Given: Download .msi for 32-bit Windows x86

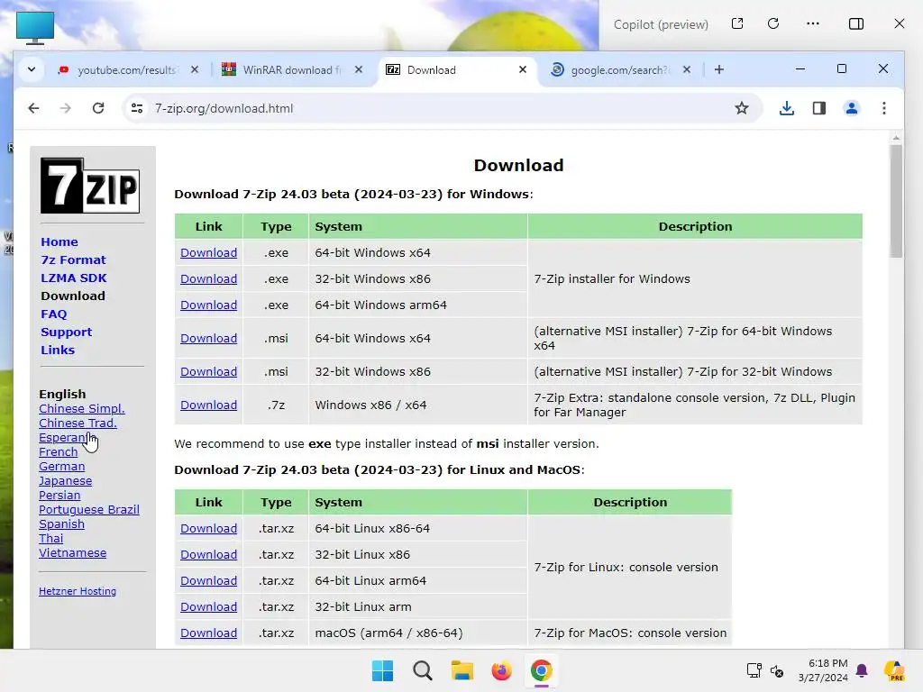Looking at the screenshot, I should 208,372.
